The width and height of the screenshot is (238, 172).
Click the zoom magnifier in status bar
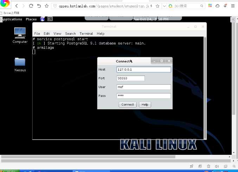(x=234, y=166)
